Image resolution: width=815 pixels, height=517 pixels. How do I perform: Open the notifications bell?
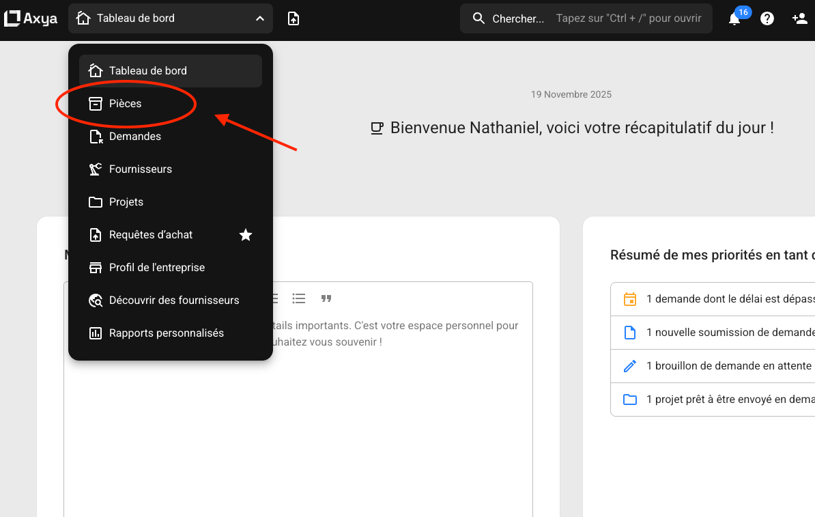(x=734, y=19)
